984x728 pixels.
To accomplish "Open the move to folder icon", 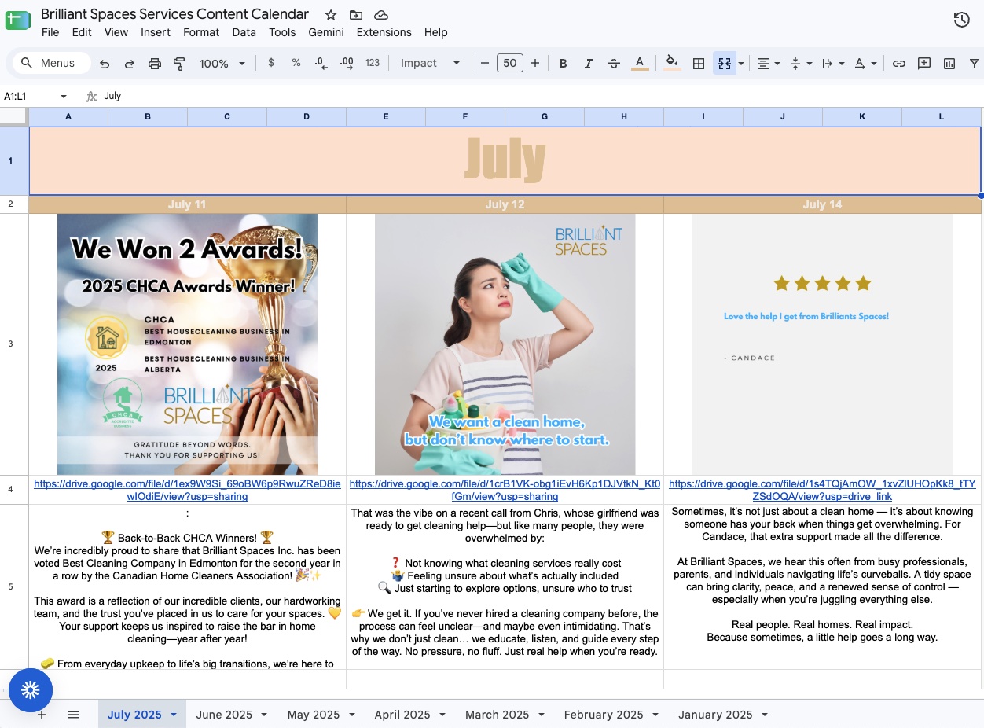I will pos(356,15).
